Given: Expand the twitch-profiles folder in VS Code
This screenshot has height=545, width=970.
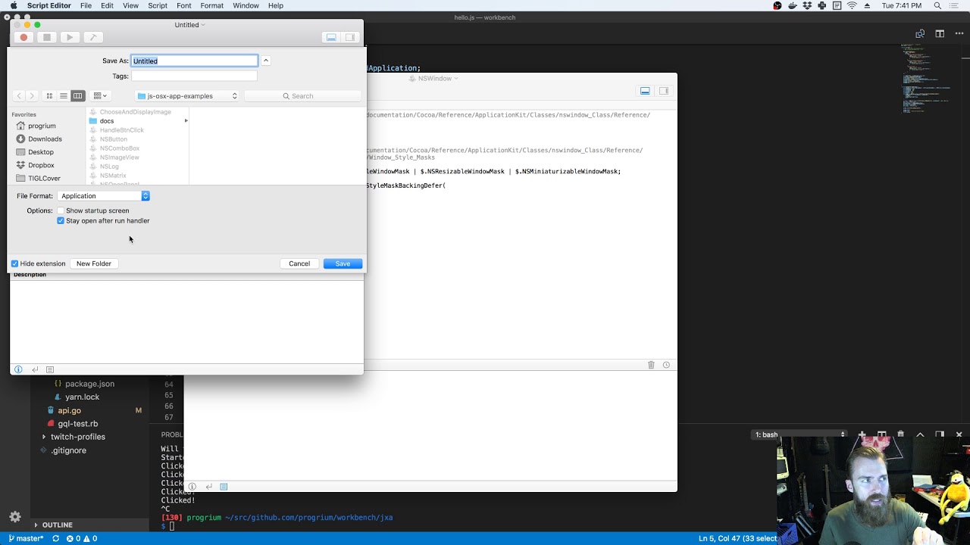Looking at the screenshot, I should click(44, 437).
